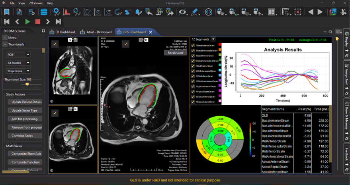
Task: Open the database icon in the toolbar
Action: [x=44, y=12]
